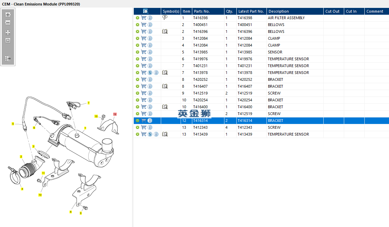Open the book symbol for T413439

pos(165,134)
